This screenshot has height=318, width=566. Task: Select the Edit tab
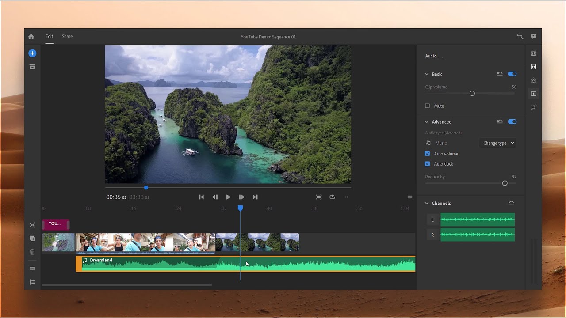click(x=49, y=37)
